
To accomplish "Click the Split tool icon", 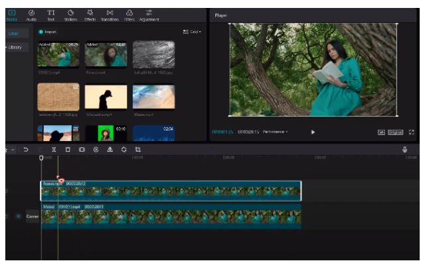I will pyautogui.click(x=54, y=150).
